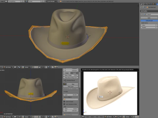Image resolution: width=158 pixels, height=118 pixels.
Task: Click the Blender logo in info header
Action: click(61, 1)
